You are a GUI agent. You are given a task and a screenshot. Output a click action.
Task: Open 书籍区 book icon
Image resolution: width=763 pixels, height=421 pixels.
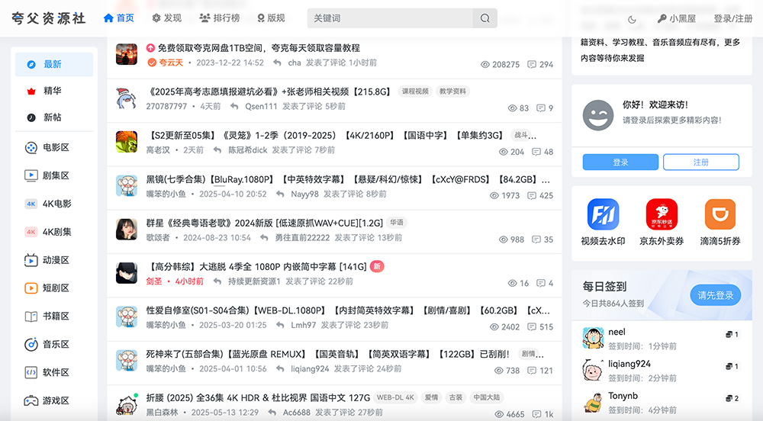(31, 317)
